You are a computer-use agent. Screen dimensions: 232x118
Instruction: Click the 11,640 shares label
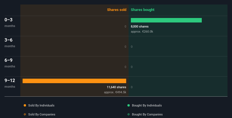pyautogui.click(x=116, y=87)
